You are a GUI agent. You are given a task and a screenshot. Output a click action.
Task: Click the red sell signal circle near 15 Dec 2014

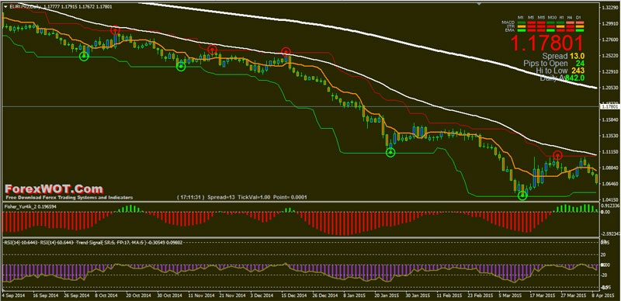click(286, 51)
